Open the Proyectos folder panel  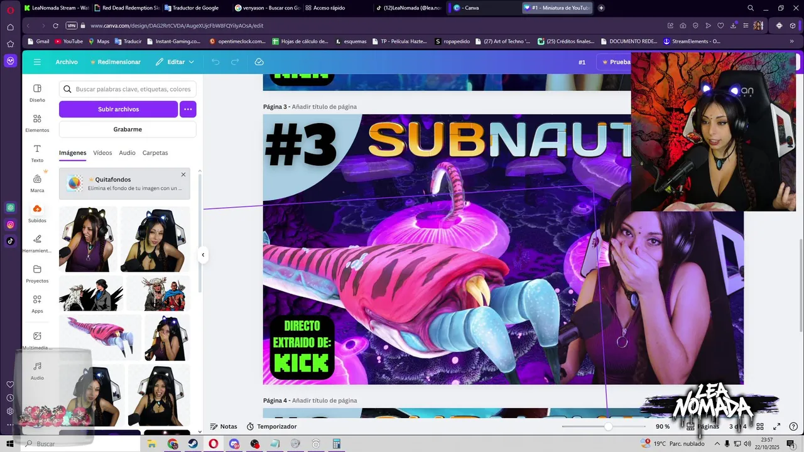tap(37, 274)
